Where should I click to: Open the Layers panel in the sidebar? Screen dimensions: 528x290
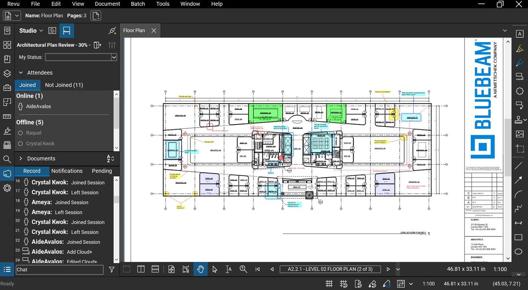point(7,73)
